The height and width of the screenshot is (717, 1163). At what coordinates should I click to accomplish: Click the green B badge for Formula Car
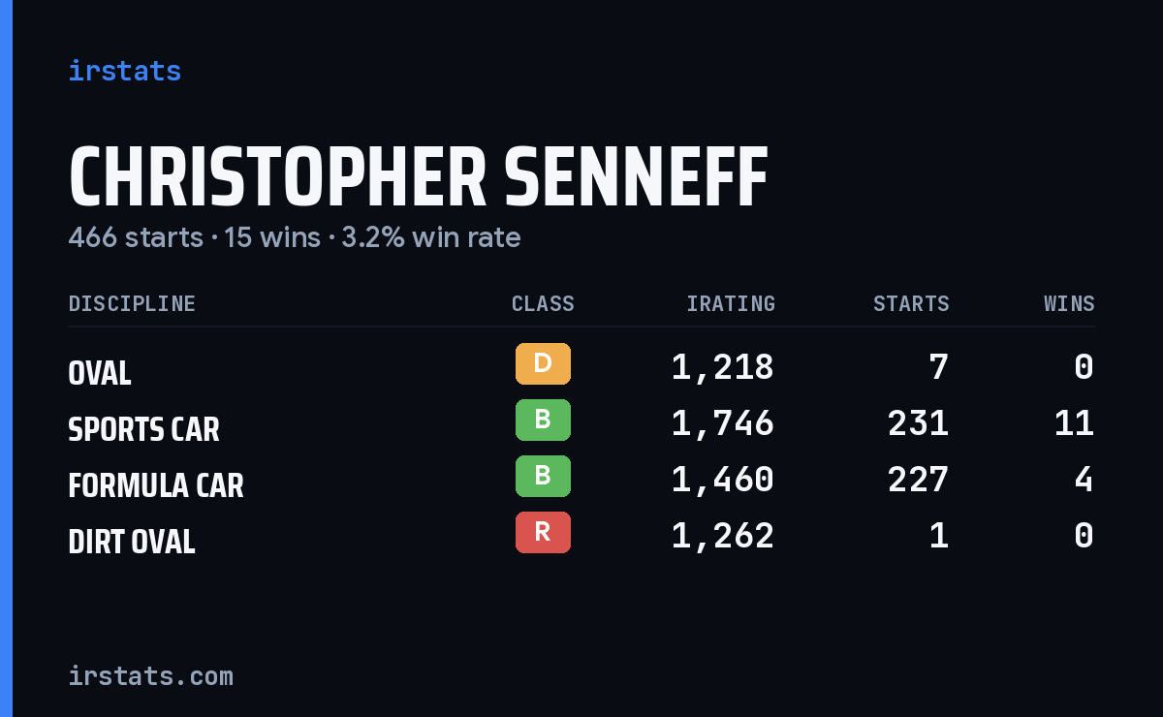pos(543,477)
